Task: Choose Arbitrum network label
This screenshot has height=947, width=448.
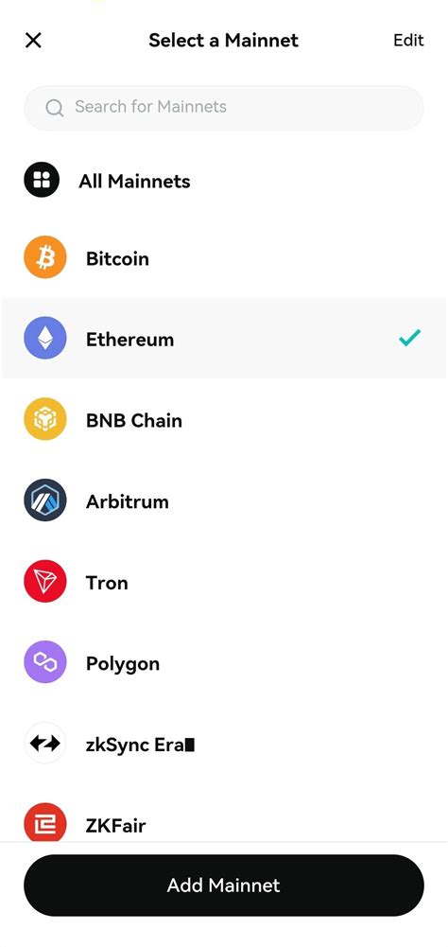Action: click(127, 501)
